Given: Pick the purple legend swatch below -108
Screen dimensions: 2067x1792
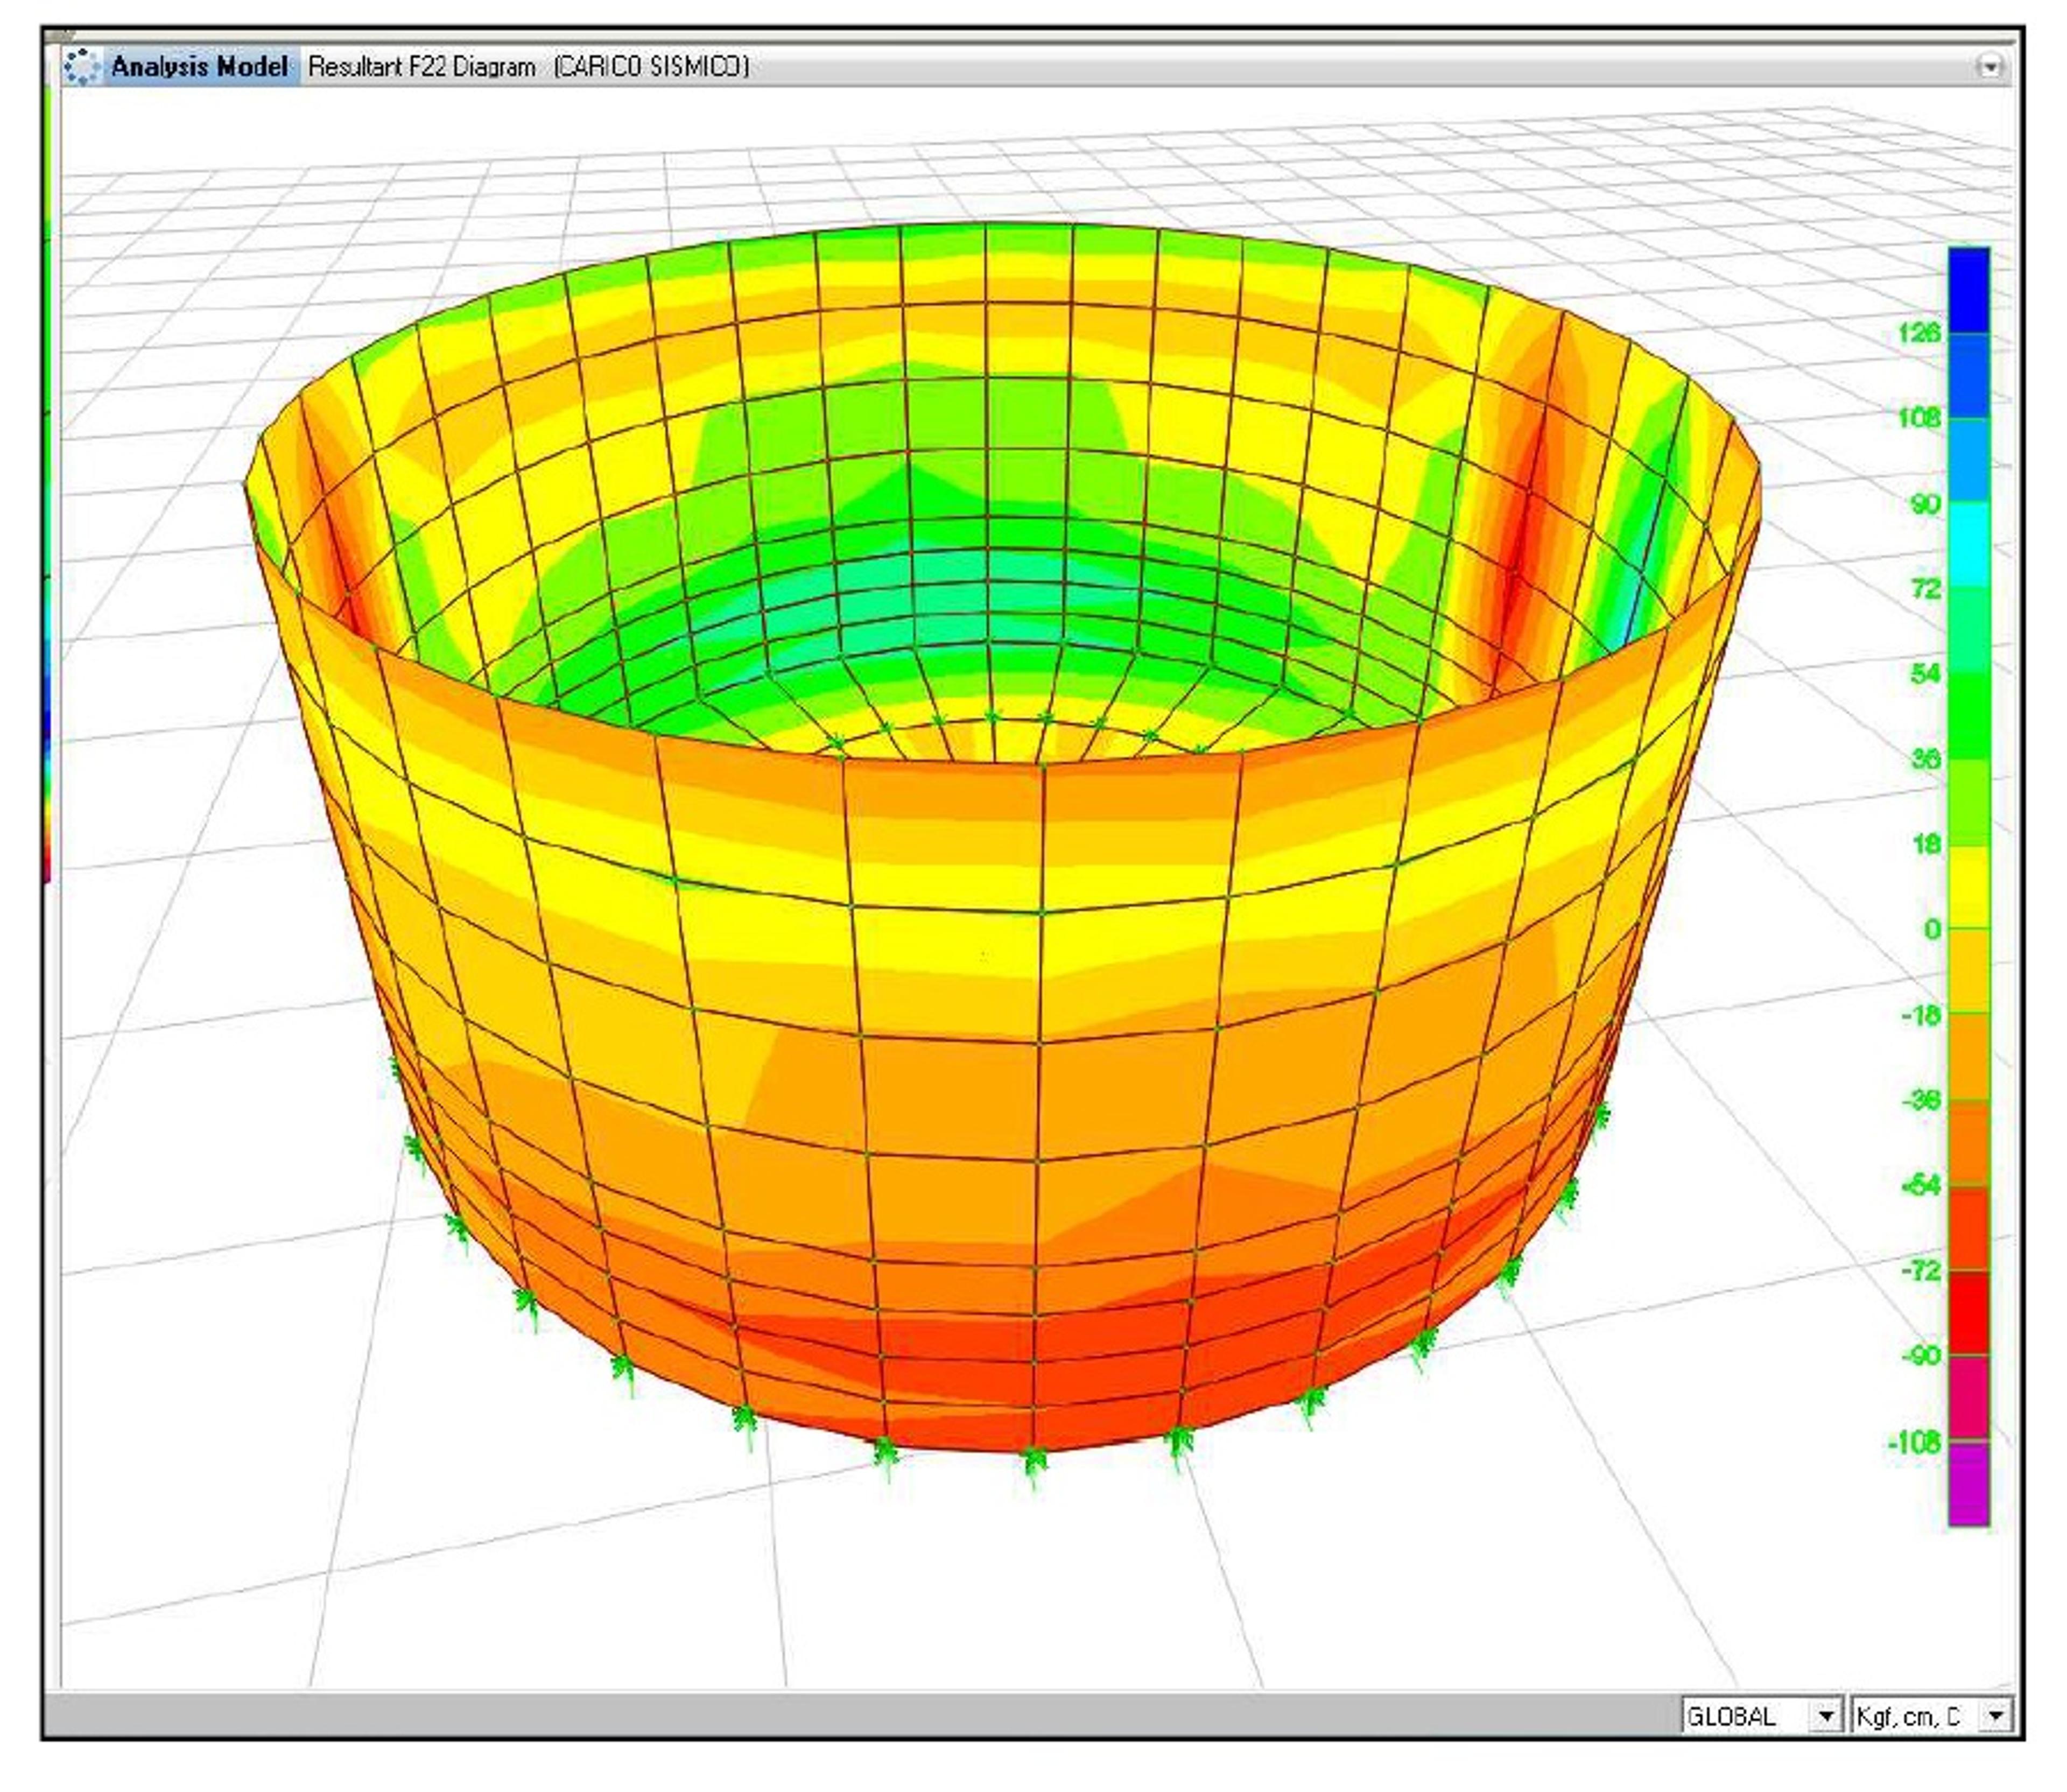Looking at the screenshot, I should (1969, 1483).
